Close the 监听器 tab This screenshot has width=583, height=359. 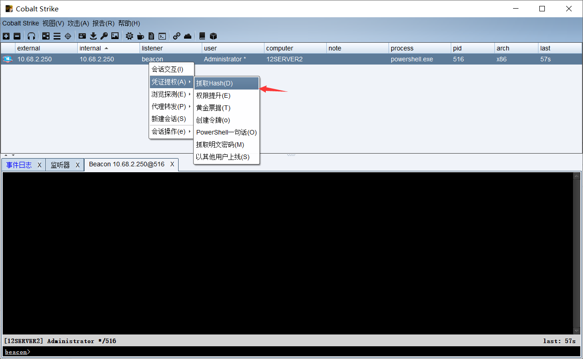coord(77,165)
